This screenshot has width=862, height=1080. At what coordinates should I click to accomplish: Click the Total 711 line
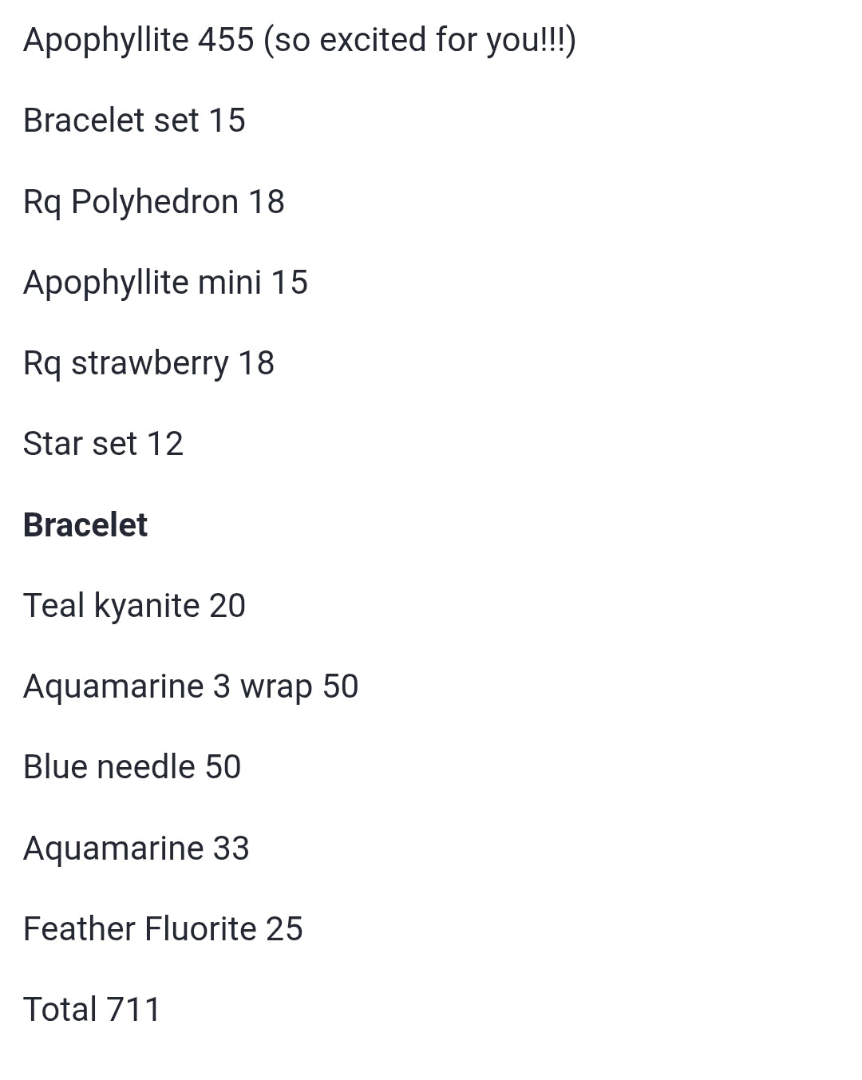tap(92, 1010)
